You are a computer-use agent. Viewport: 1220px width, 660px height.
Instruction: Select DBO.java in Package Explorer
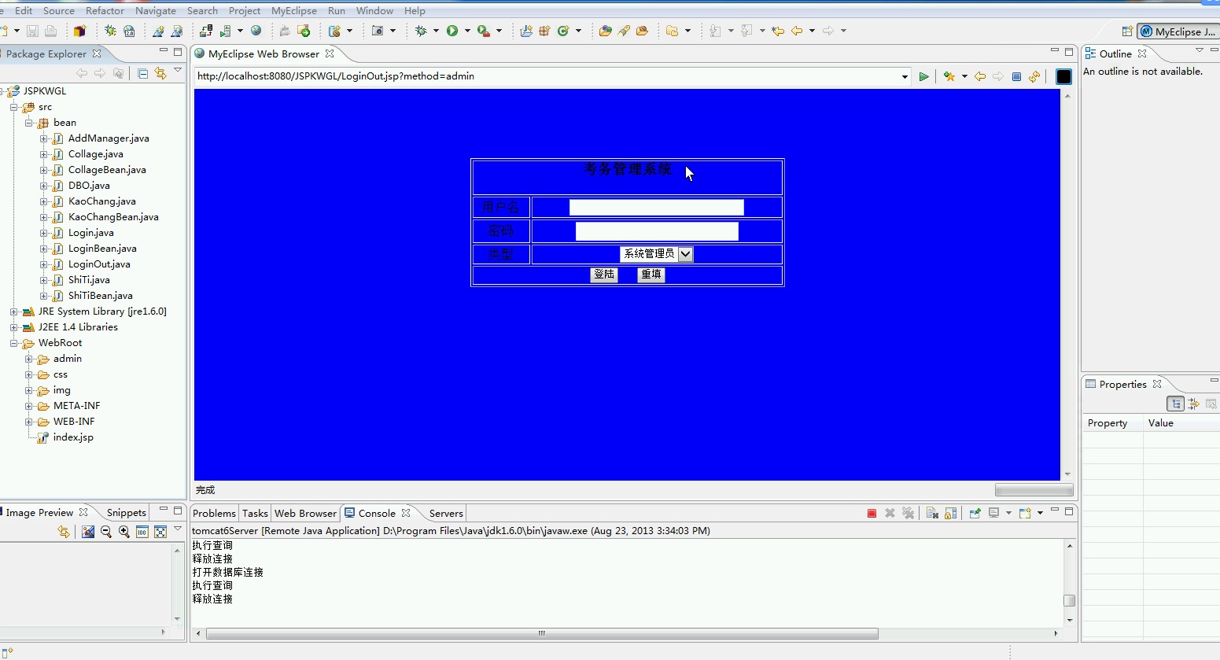[x=88, y=186]
